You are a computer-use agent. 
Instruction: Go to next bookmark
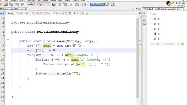57,13
